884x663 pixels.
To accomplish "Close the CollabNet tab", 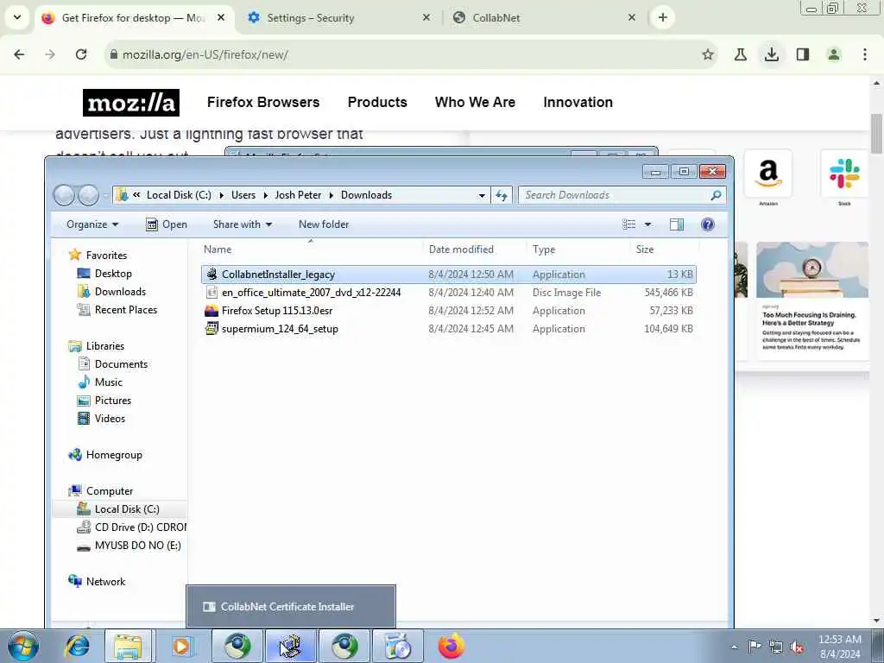I will pos(631,17).
